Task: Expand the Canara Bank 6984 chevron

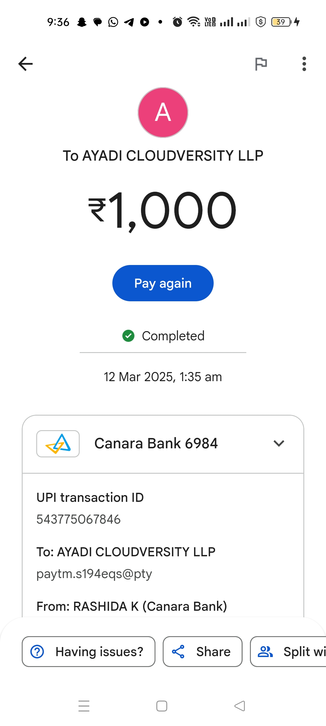Action: tap(279, 443)
